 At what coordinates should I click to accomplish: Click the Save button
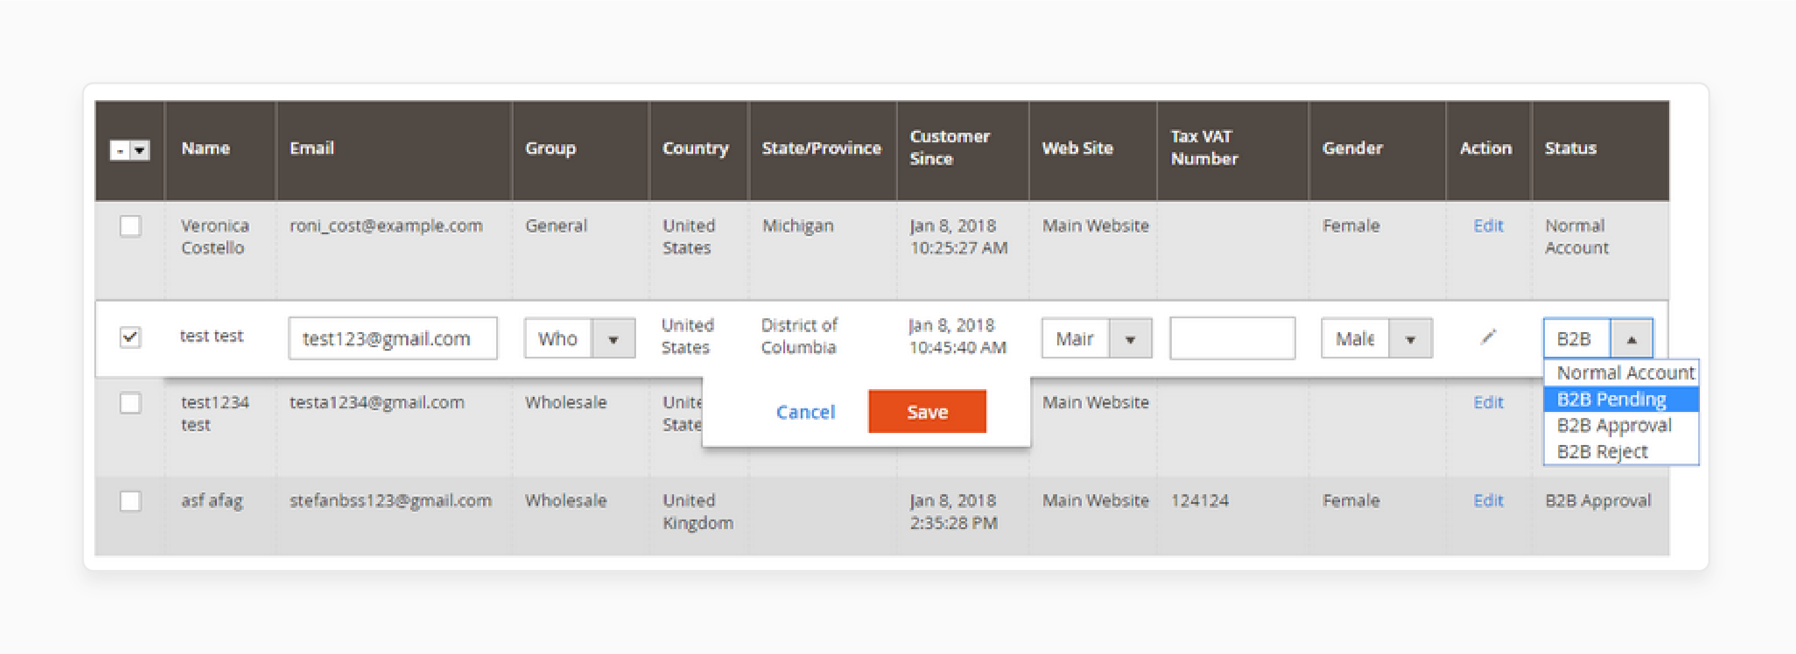click(927, 411)
